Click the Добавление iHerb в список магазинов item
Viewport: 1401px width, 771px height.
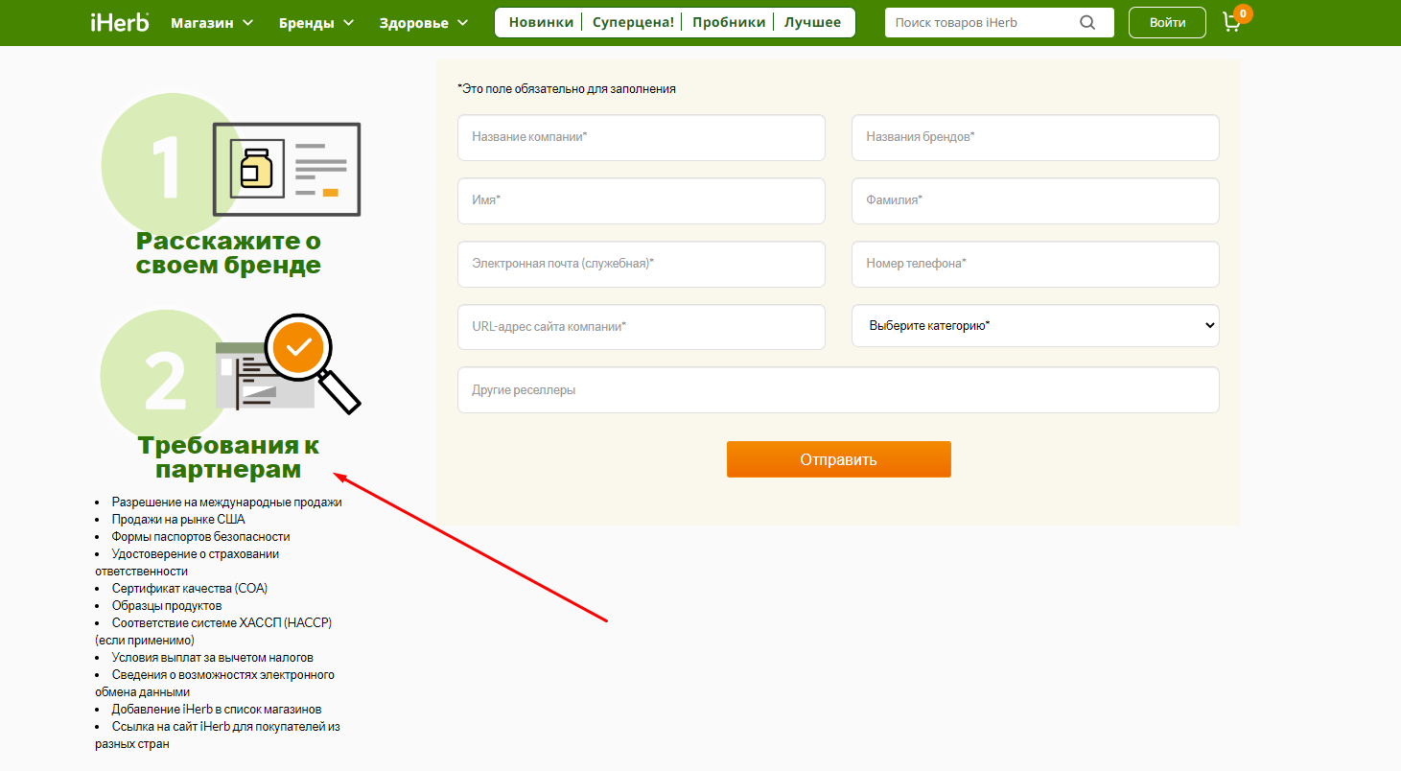click(x=216, y=709)
